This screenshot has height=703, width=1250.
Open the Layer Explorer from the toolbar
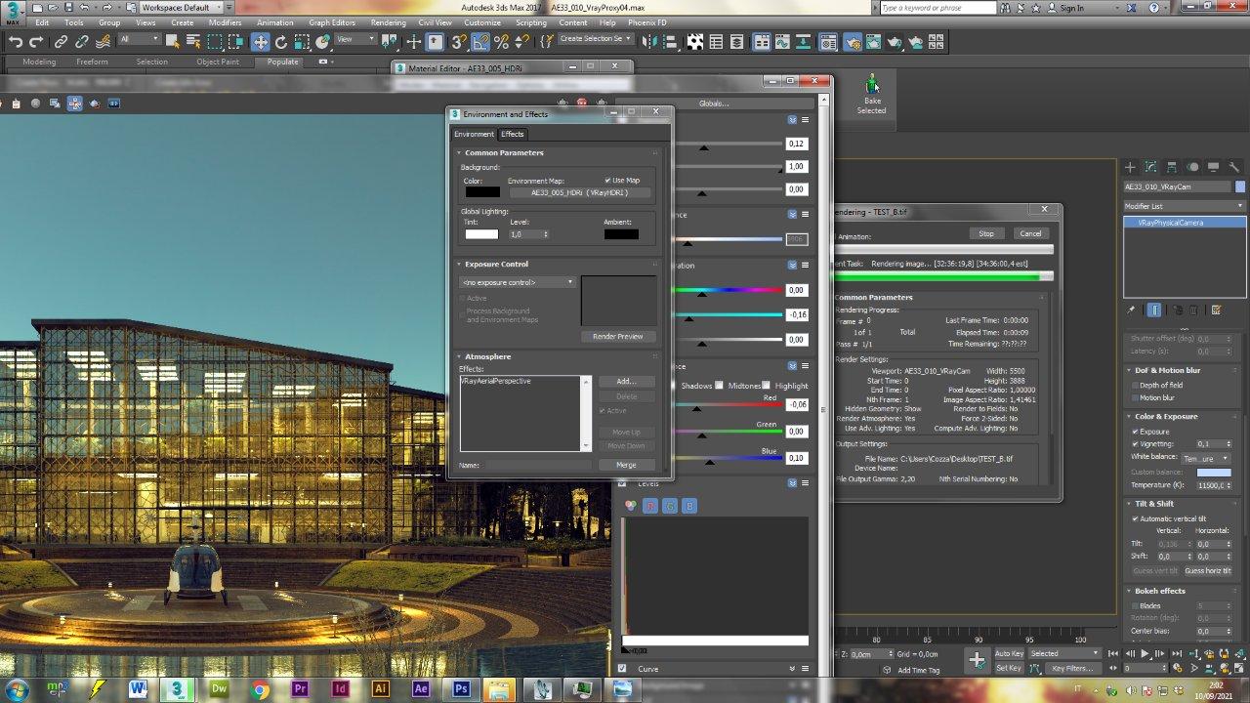[737, 42]
